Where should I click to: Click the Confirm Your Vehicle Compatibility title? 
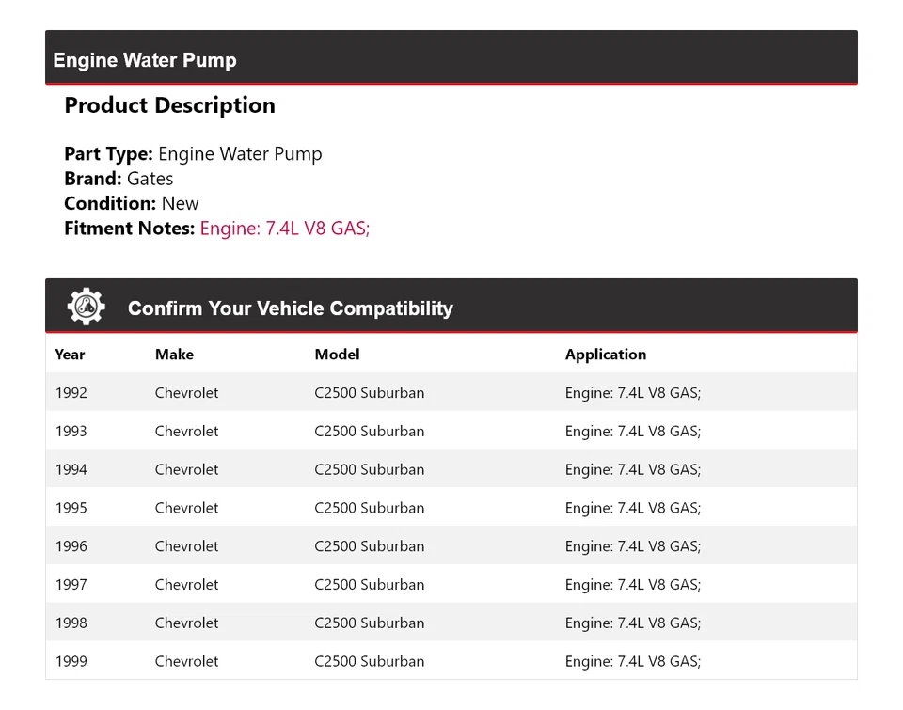click(290, 308)
